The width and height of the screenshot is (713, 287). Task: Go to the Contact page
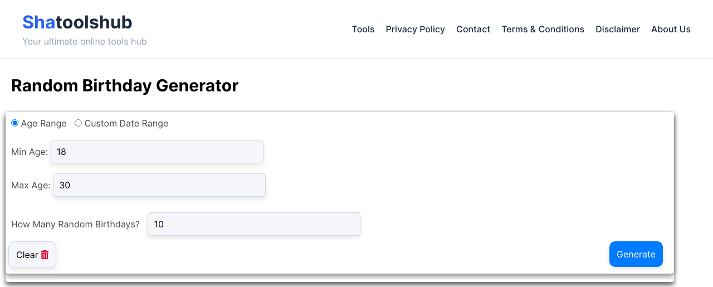[473, 29]
